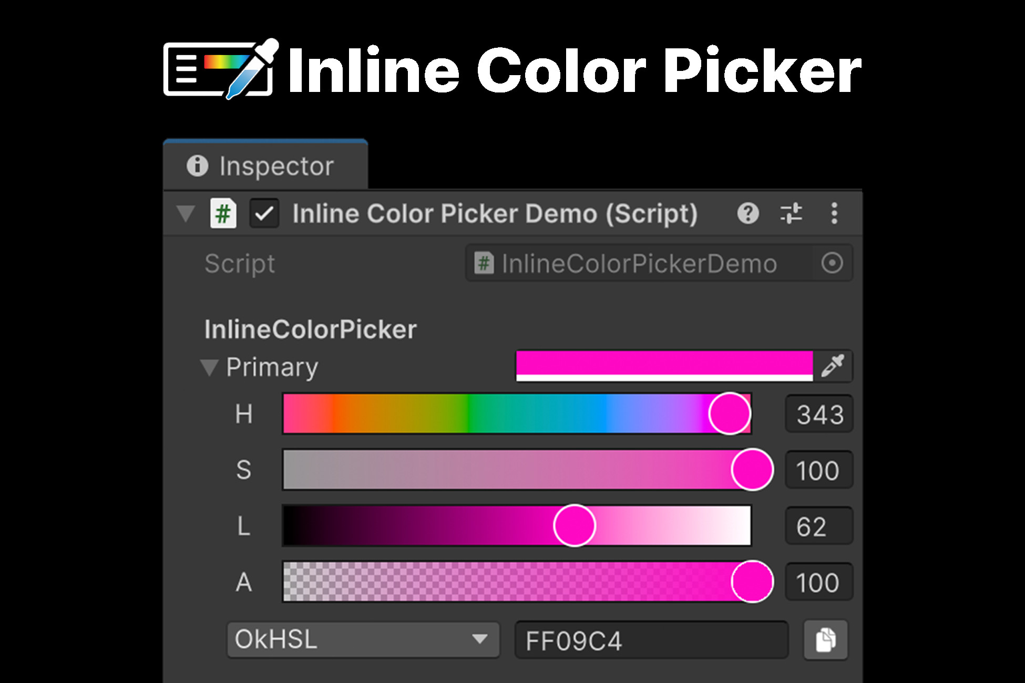Open the presets icon in the component header
Screen dimensions: 1025x683
click(791, 214)
